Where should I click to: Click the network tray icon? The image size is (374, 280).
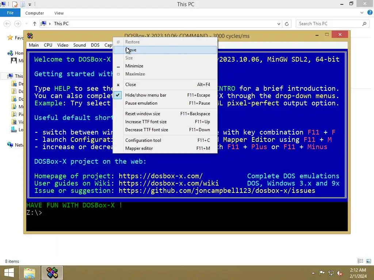tap(331, 273)
